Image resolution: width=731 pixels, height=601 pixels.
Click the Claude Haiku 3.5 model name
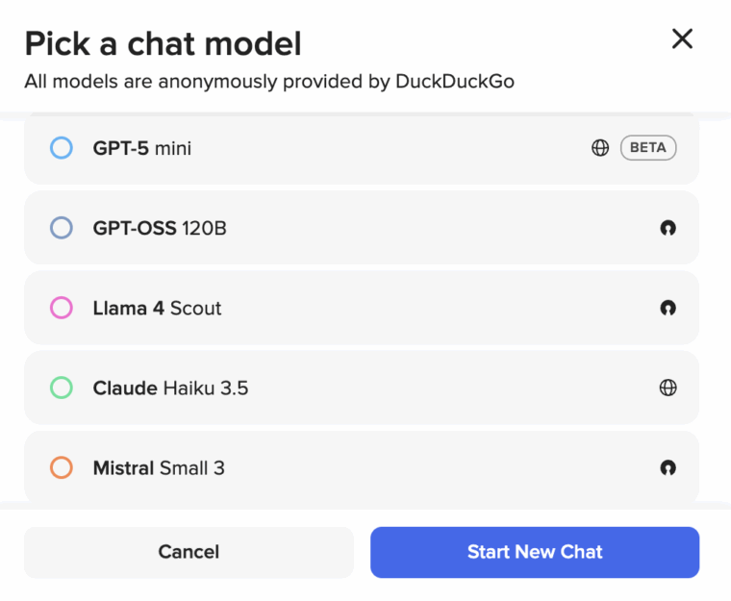coord(170,388)
